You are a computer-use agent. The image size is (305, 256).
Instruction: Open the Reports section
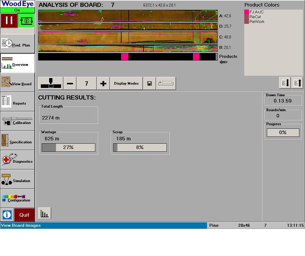(x=17, y=102)
